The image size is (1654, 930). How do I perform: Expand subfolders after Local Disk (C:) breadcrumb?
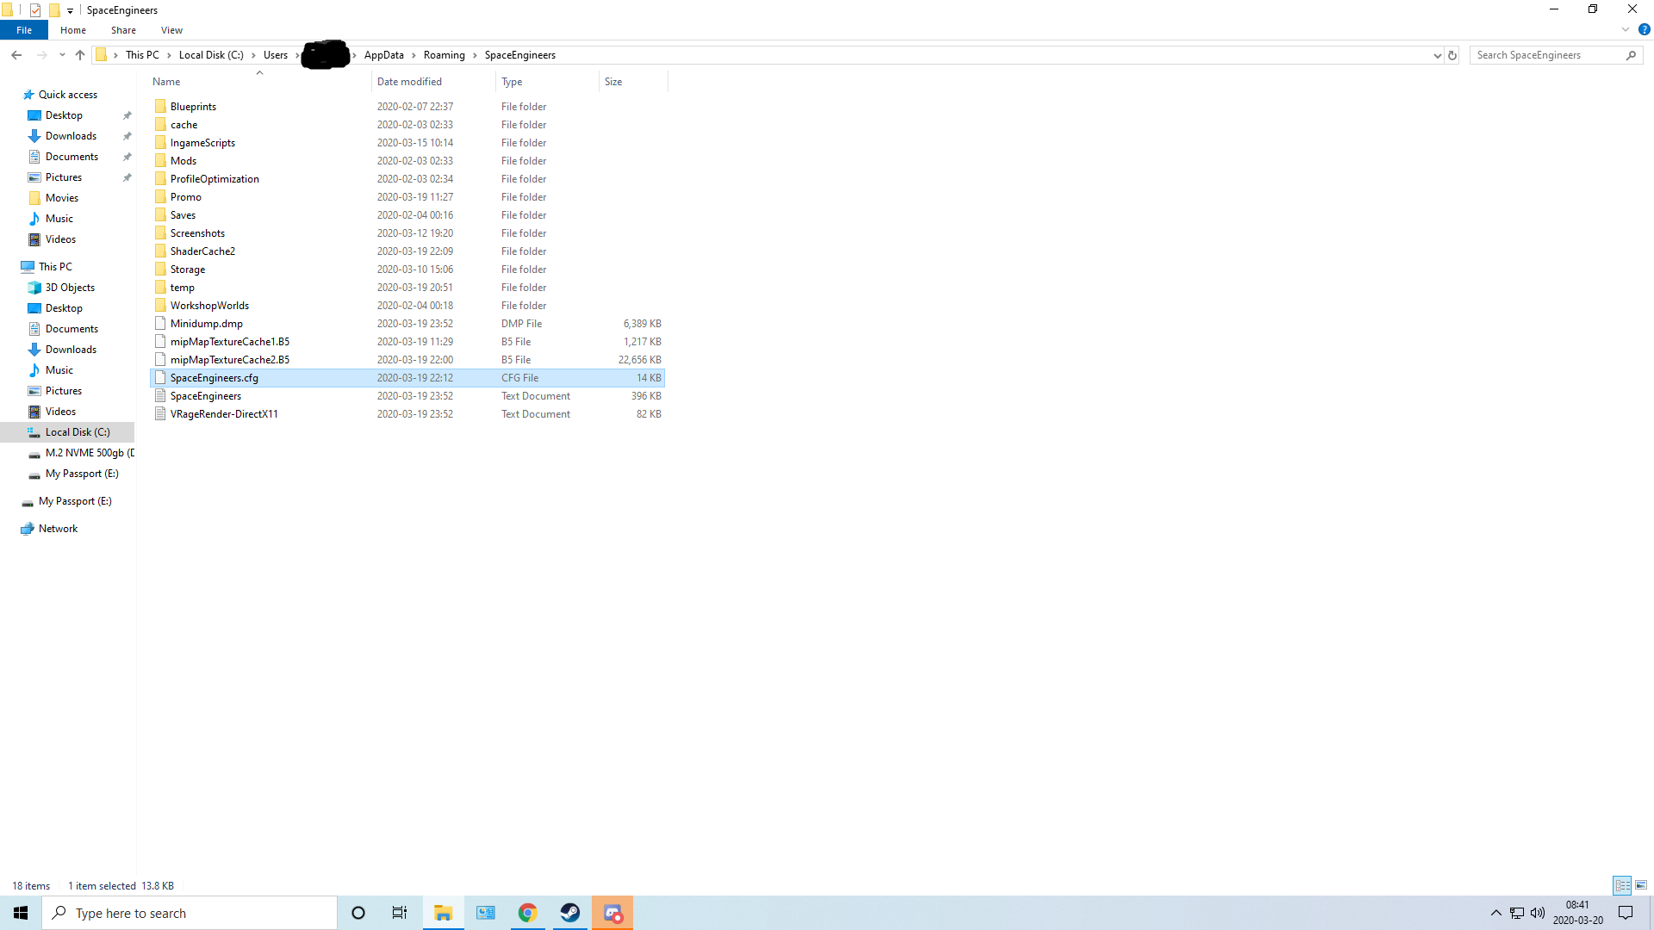tap(253, 55)
